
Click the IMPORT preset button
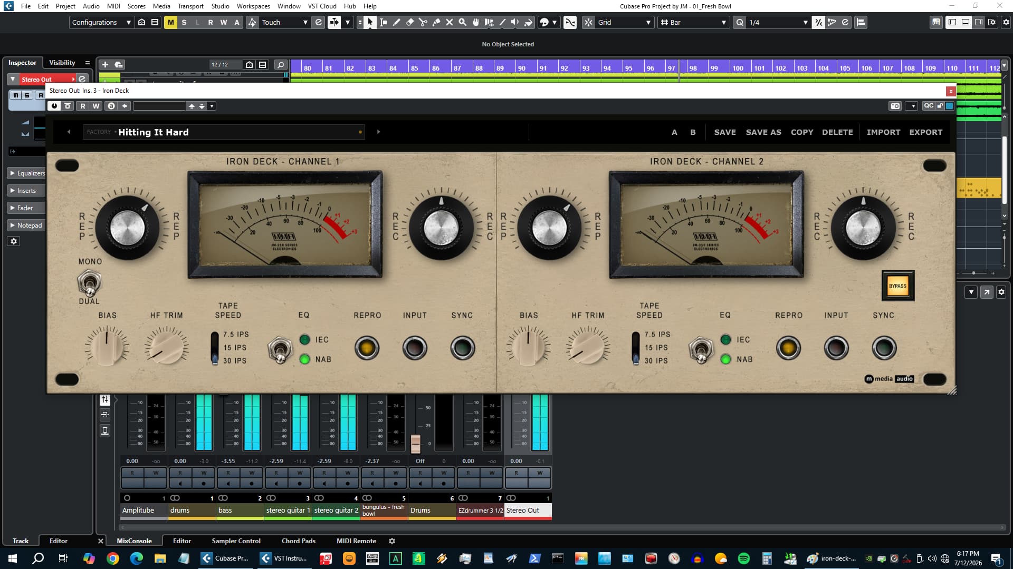tap(883, 132)
